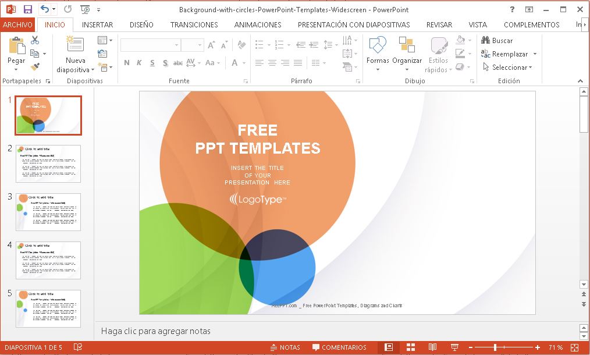Screen dimensions: 590x355
Task: Click the Repeat/Redo arrow in quick access toolbar
Action: click(x=67, y=9)
